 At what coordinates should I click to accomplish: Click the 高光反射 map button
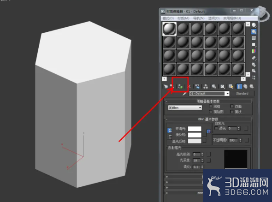pos(205,140)
